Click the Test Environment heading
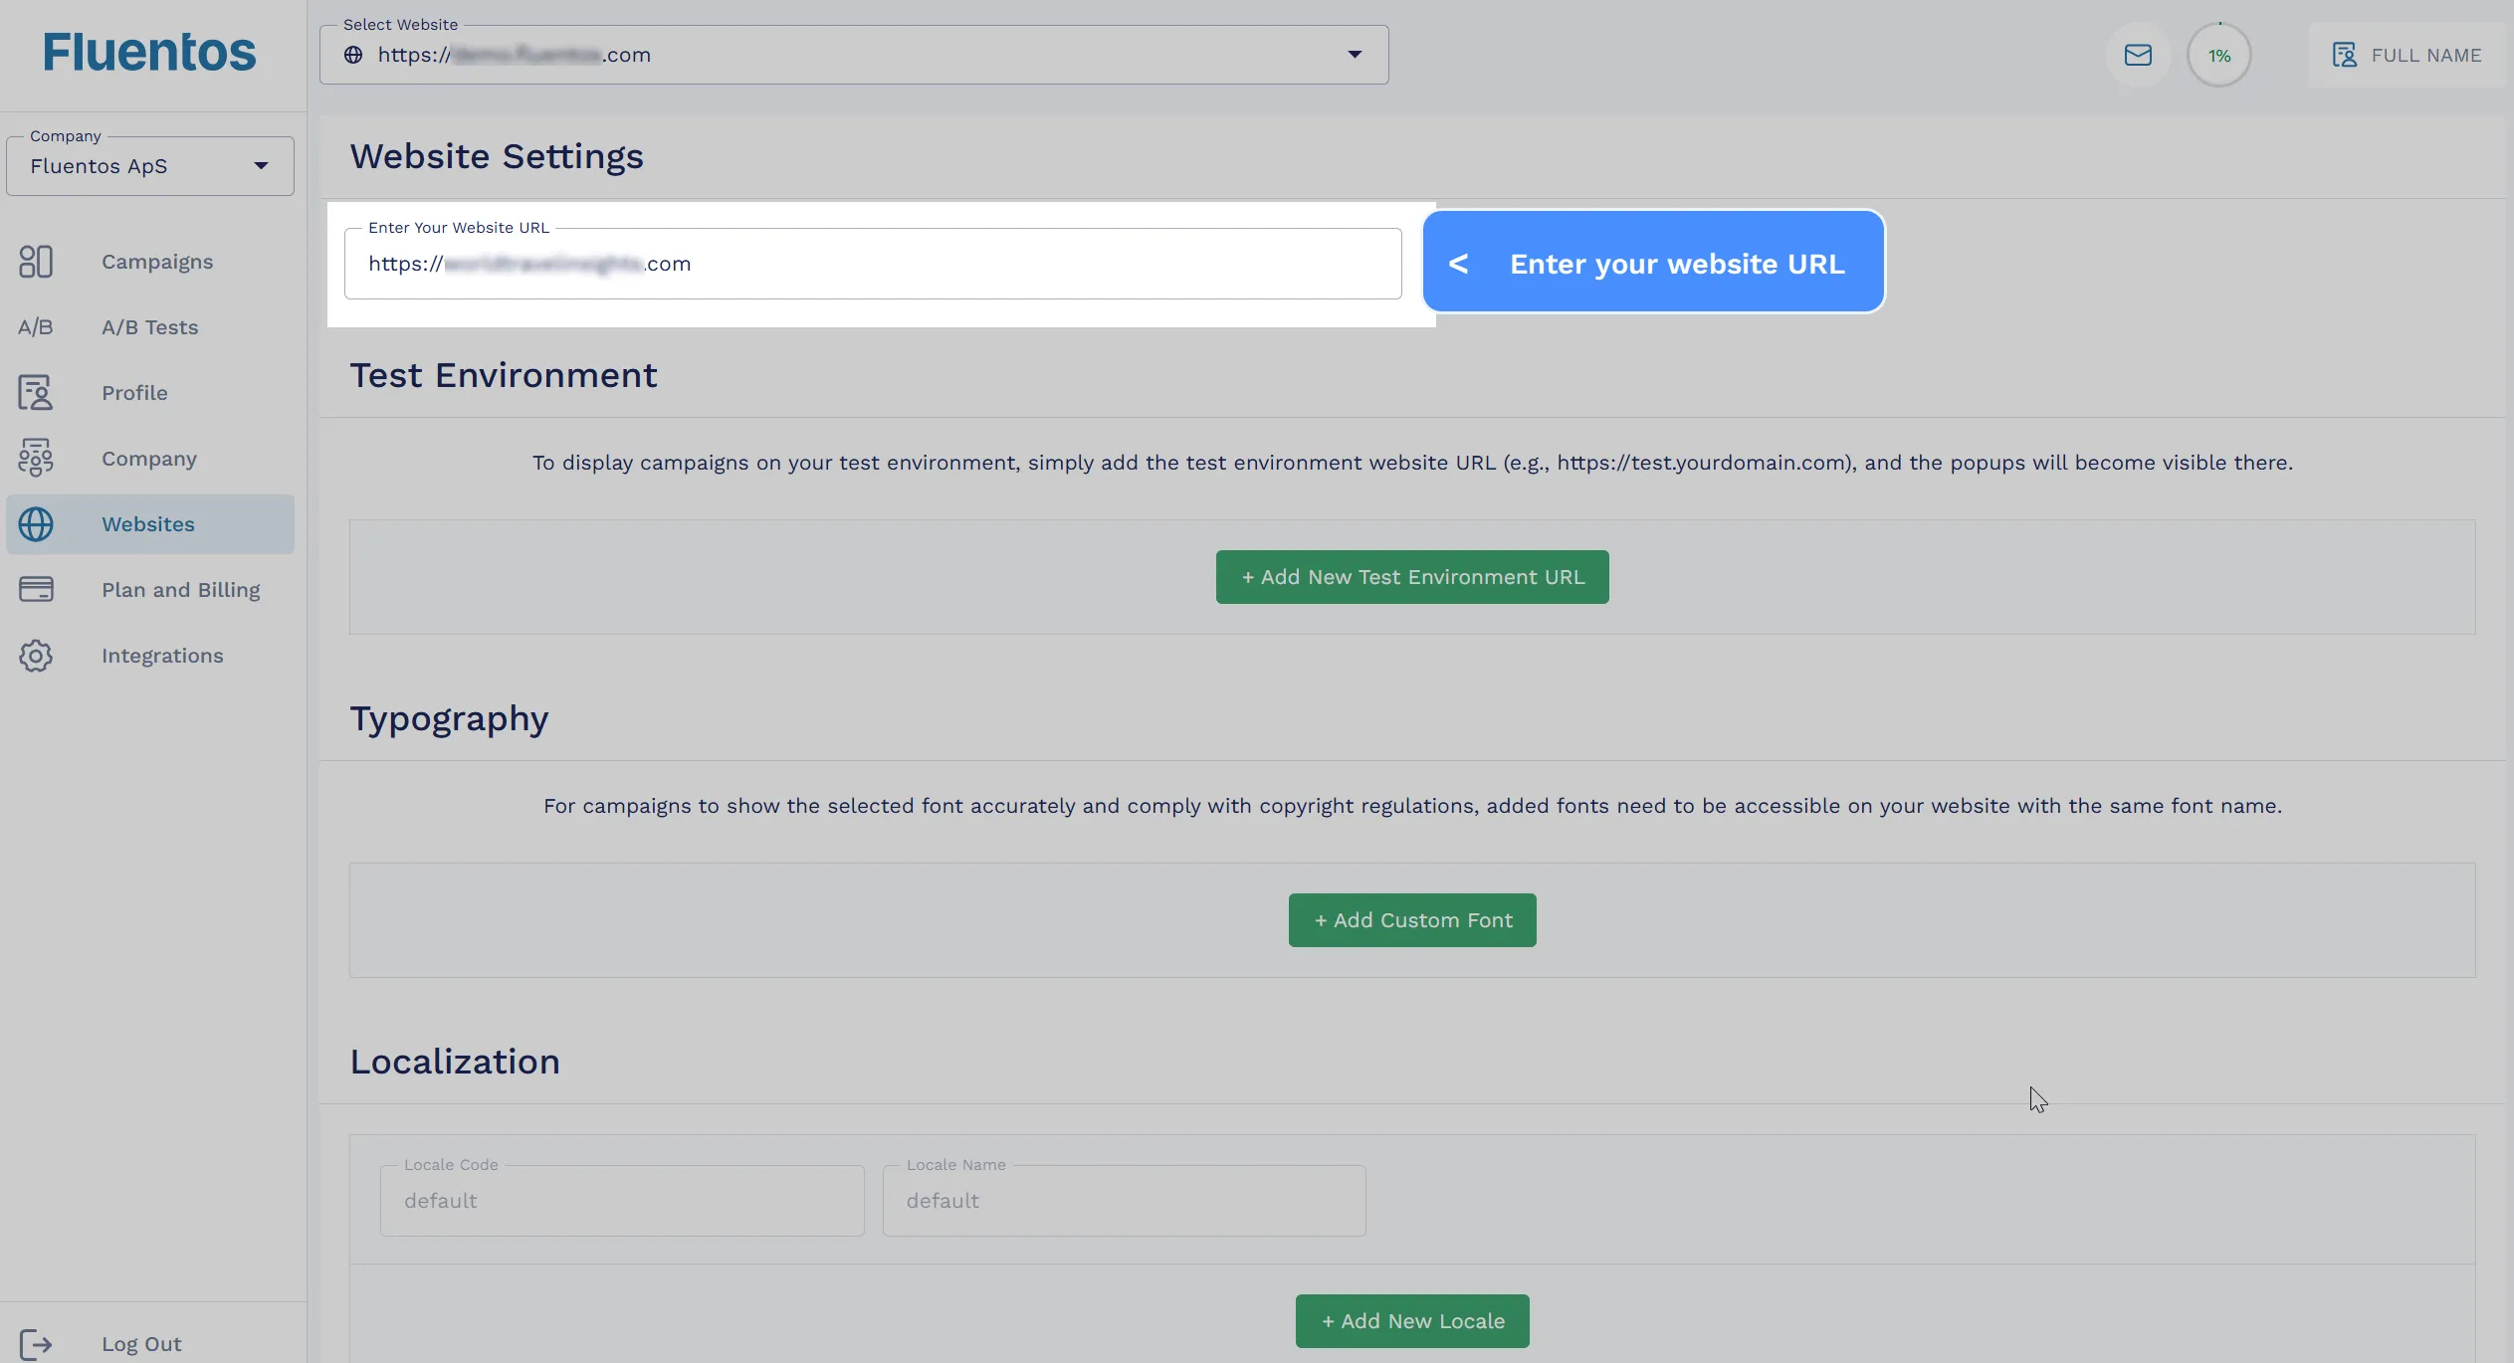This screenshot has height=1363, width=2514. [503, 375]
